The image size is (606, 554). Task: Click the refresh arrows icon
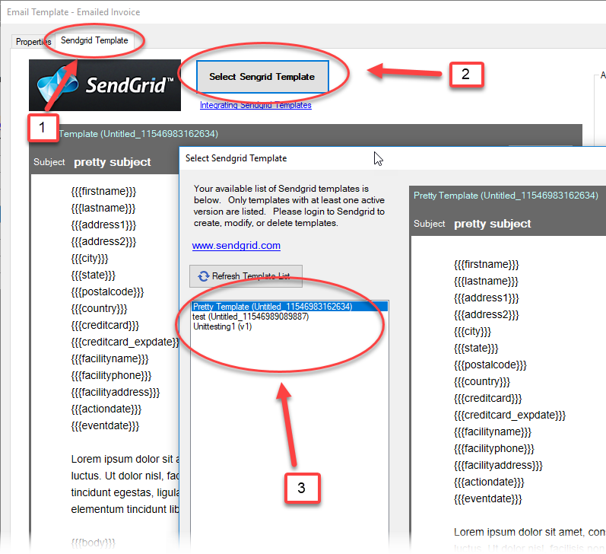coord(203,276)
